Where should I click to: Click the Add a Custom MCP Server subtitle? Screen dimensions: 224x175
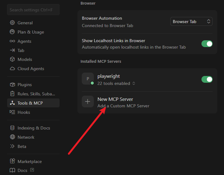pyautogui.click(x=123, y=106)
